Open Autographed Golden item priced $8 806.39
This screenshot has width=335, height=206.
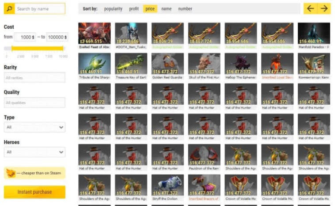click(167, 36)
